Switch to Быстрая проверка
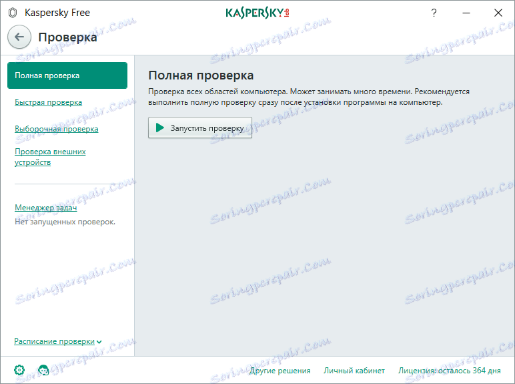 pyautogui.click(x=48, y=102)
